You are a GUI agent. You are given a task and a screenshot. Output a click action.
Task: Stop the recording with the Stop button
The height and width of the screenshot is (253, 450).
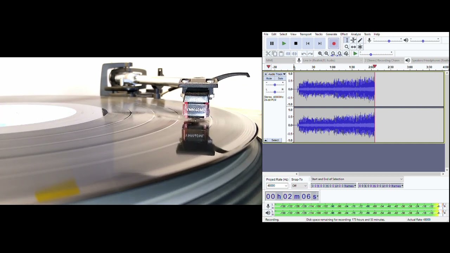click(x=296, y=44)
